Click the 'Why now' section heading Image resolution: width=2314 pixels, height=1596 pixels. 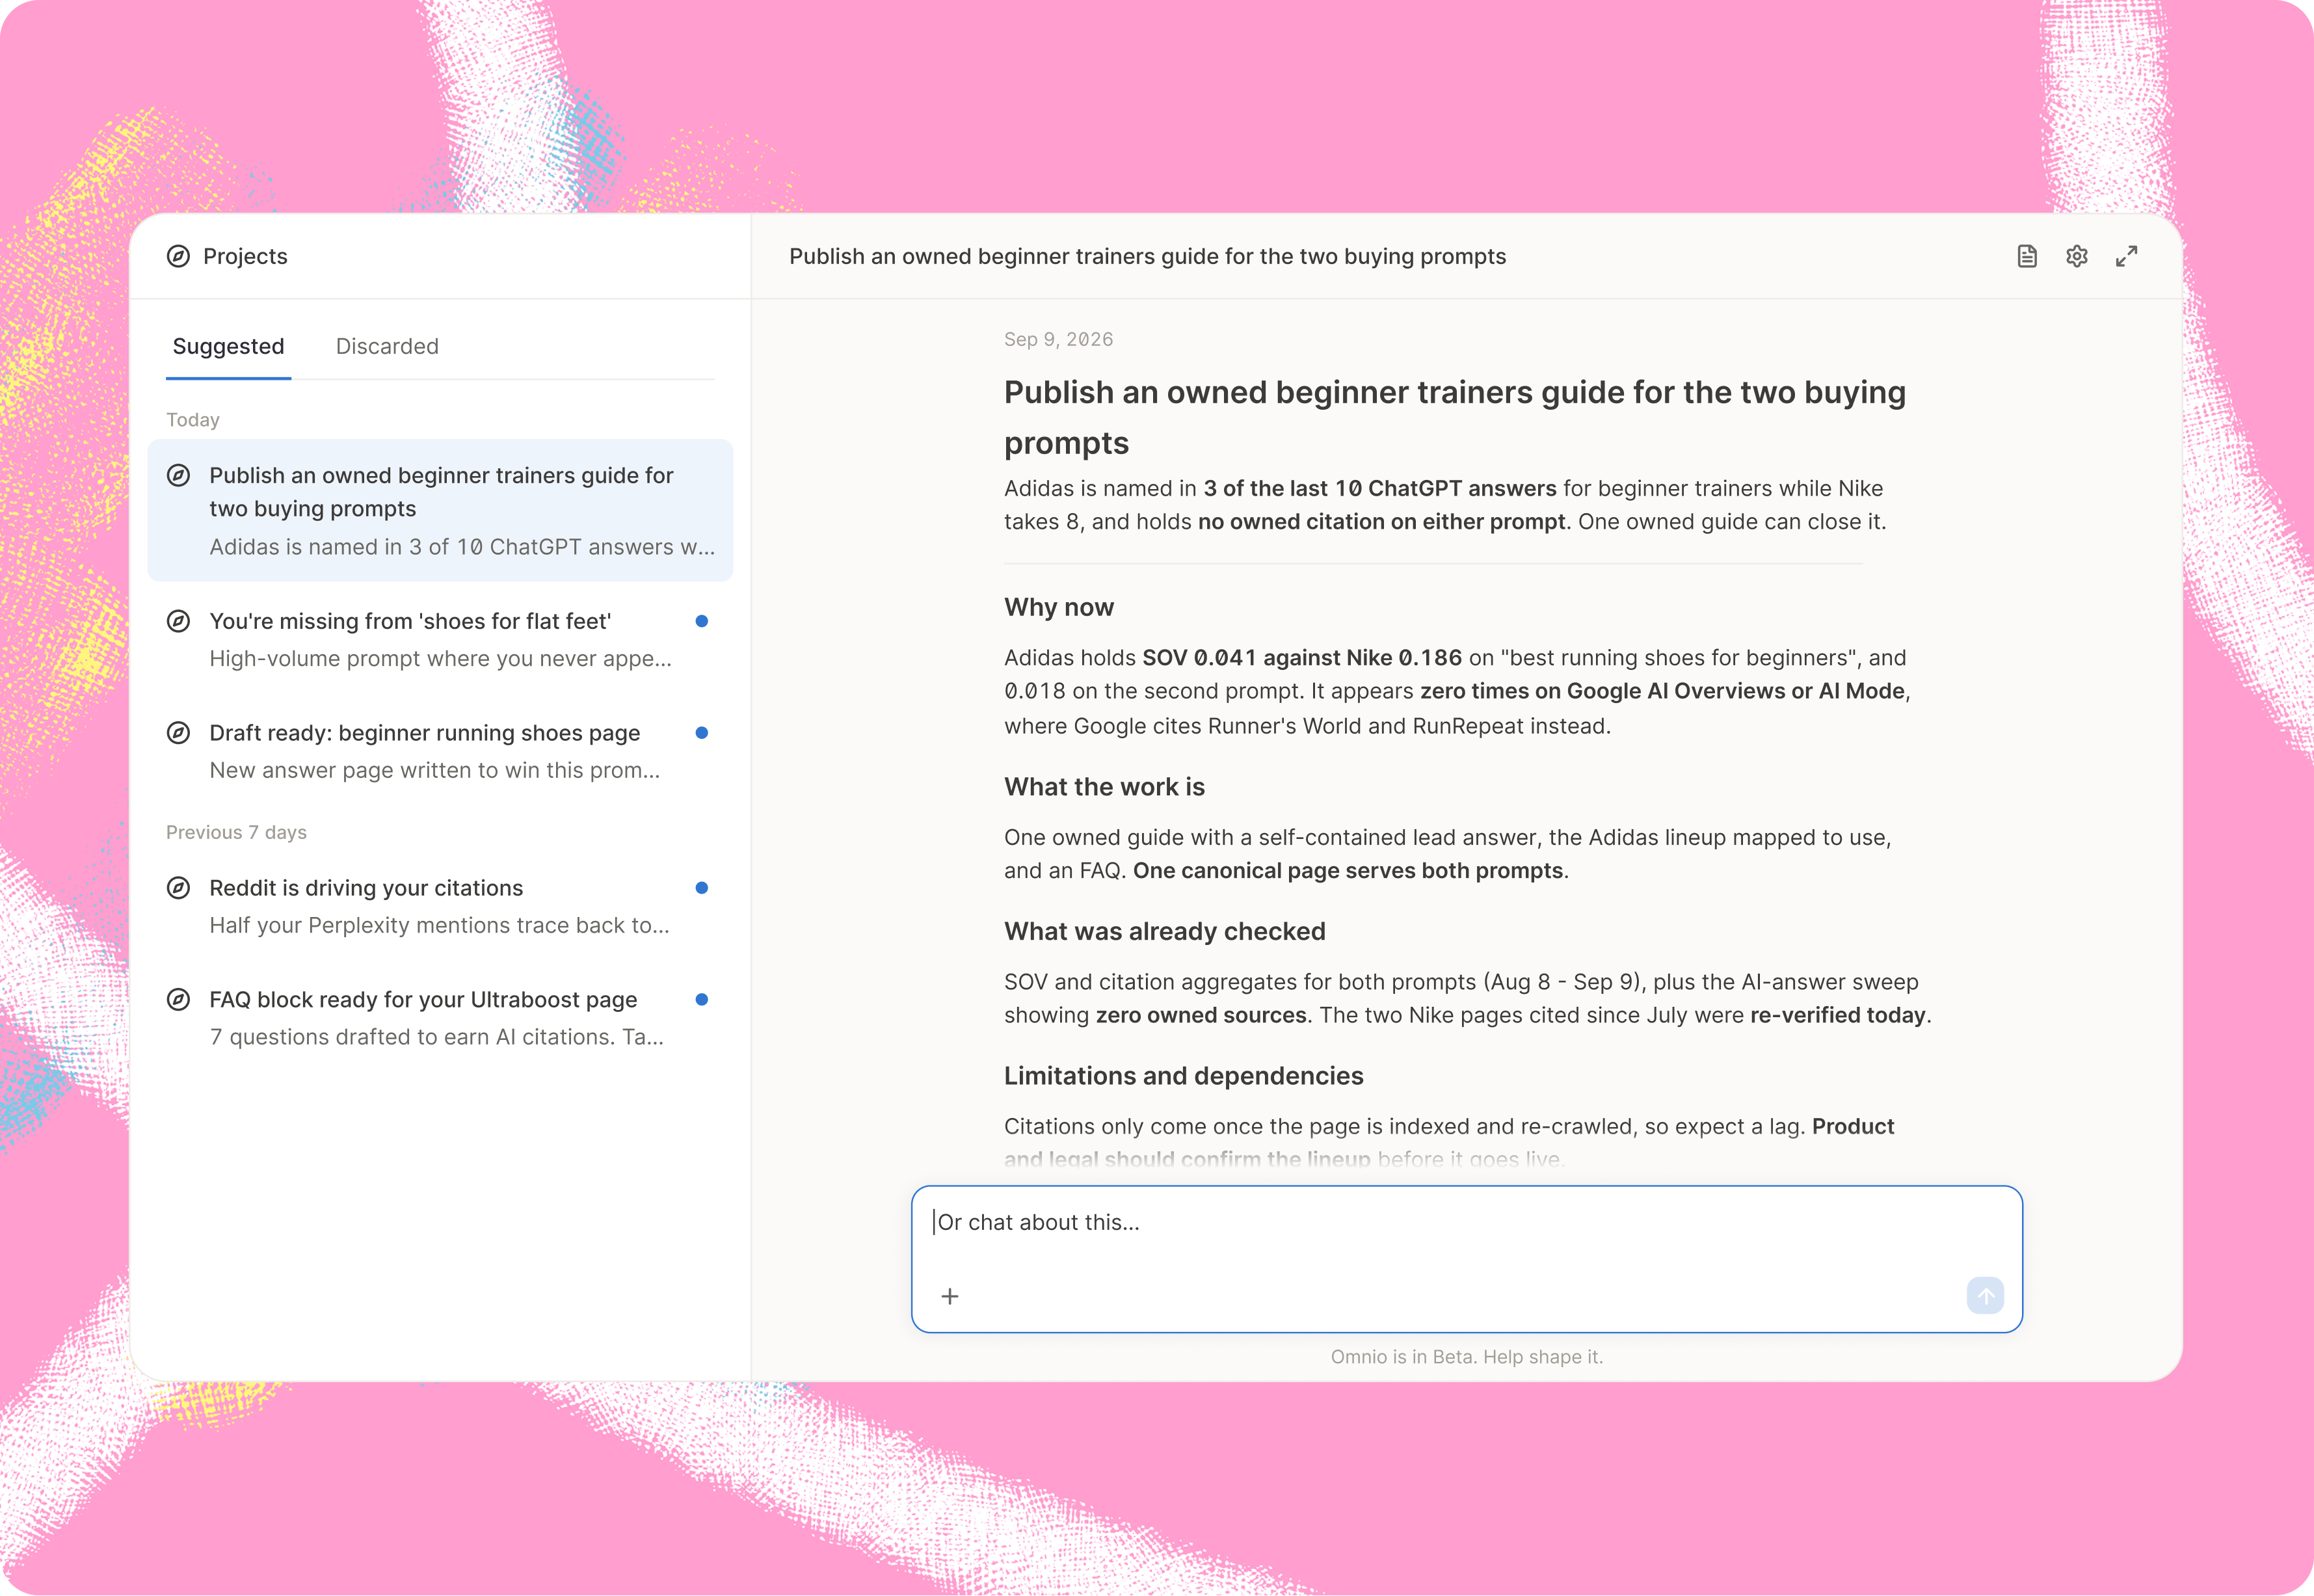coord(1059,607)
